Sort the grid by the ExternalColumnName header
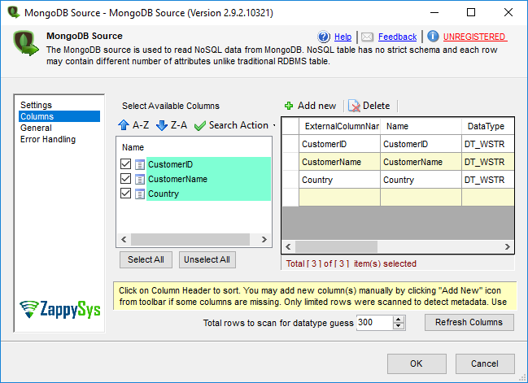Viewport: 528px width, 383px height. tap(339, 126)
